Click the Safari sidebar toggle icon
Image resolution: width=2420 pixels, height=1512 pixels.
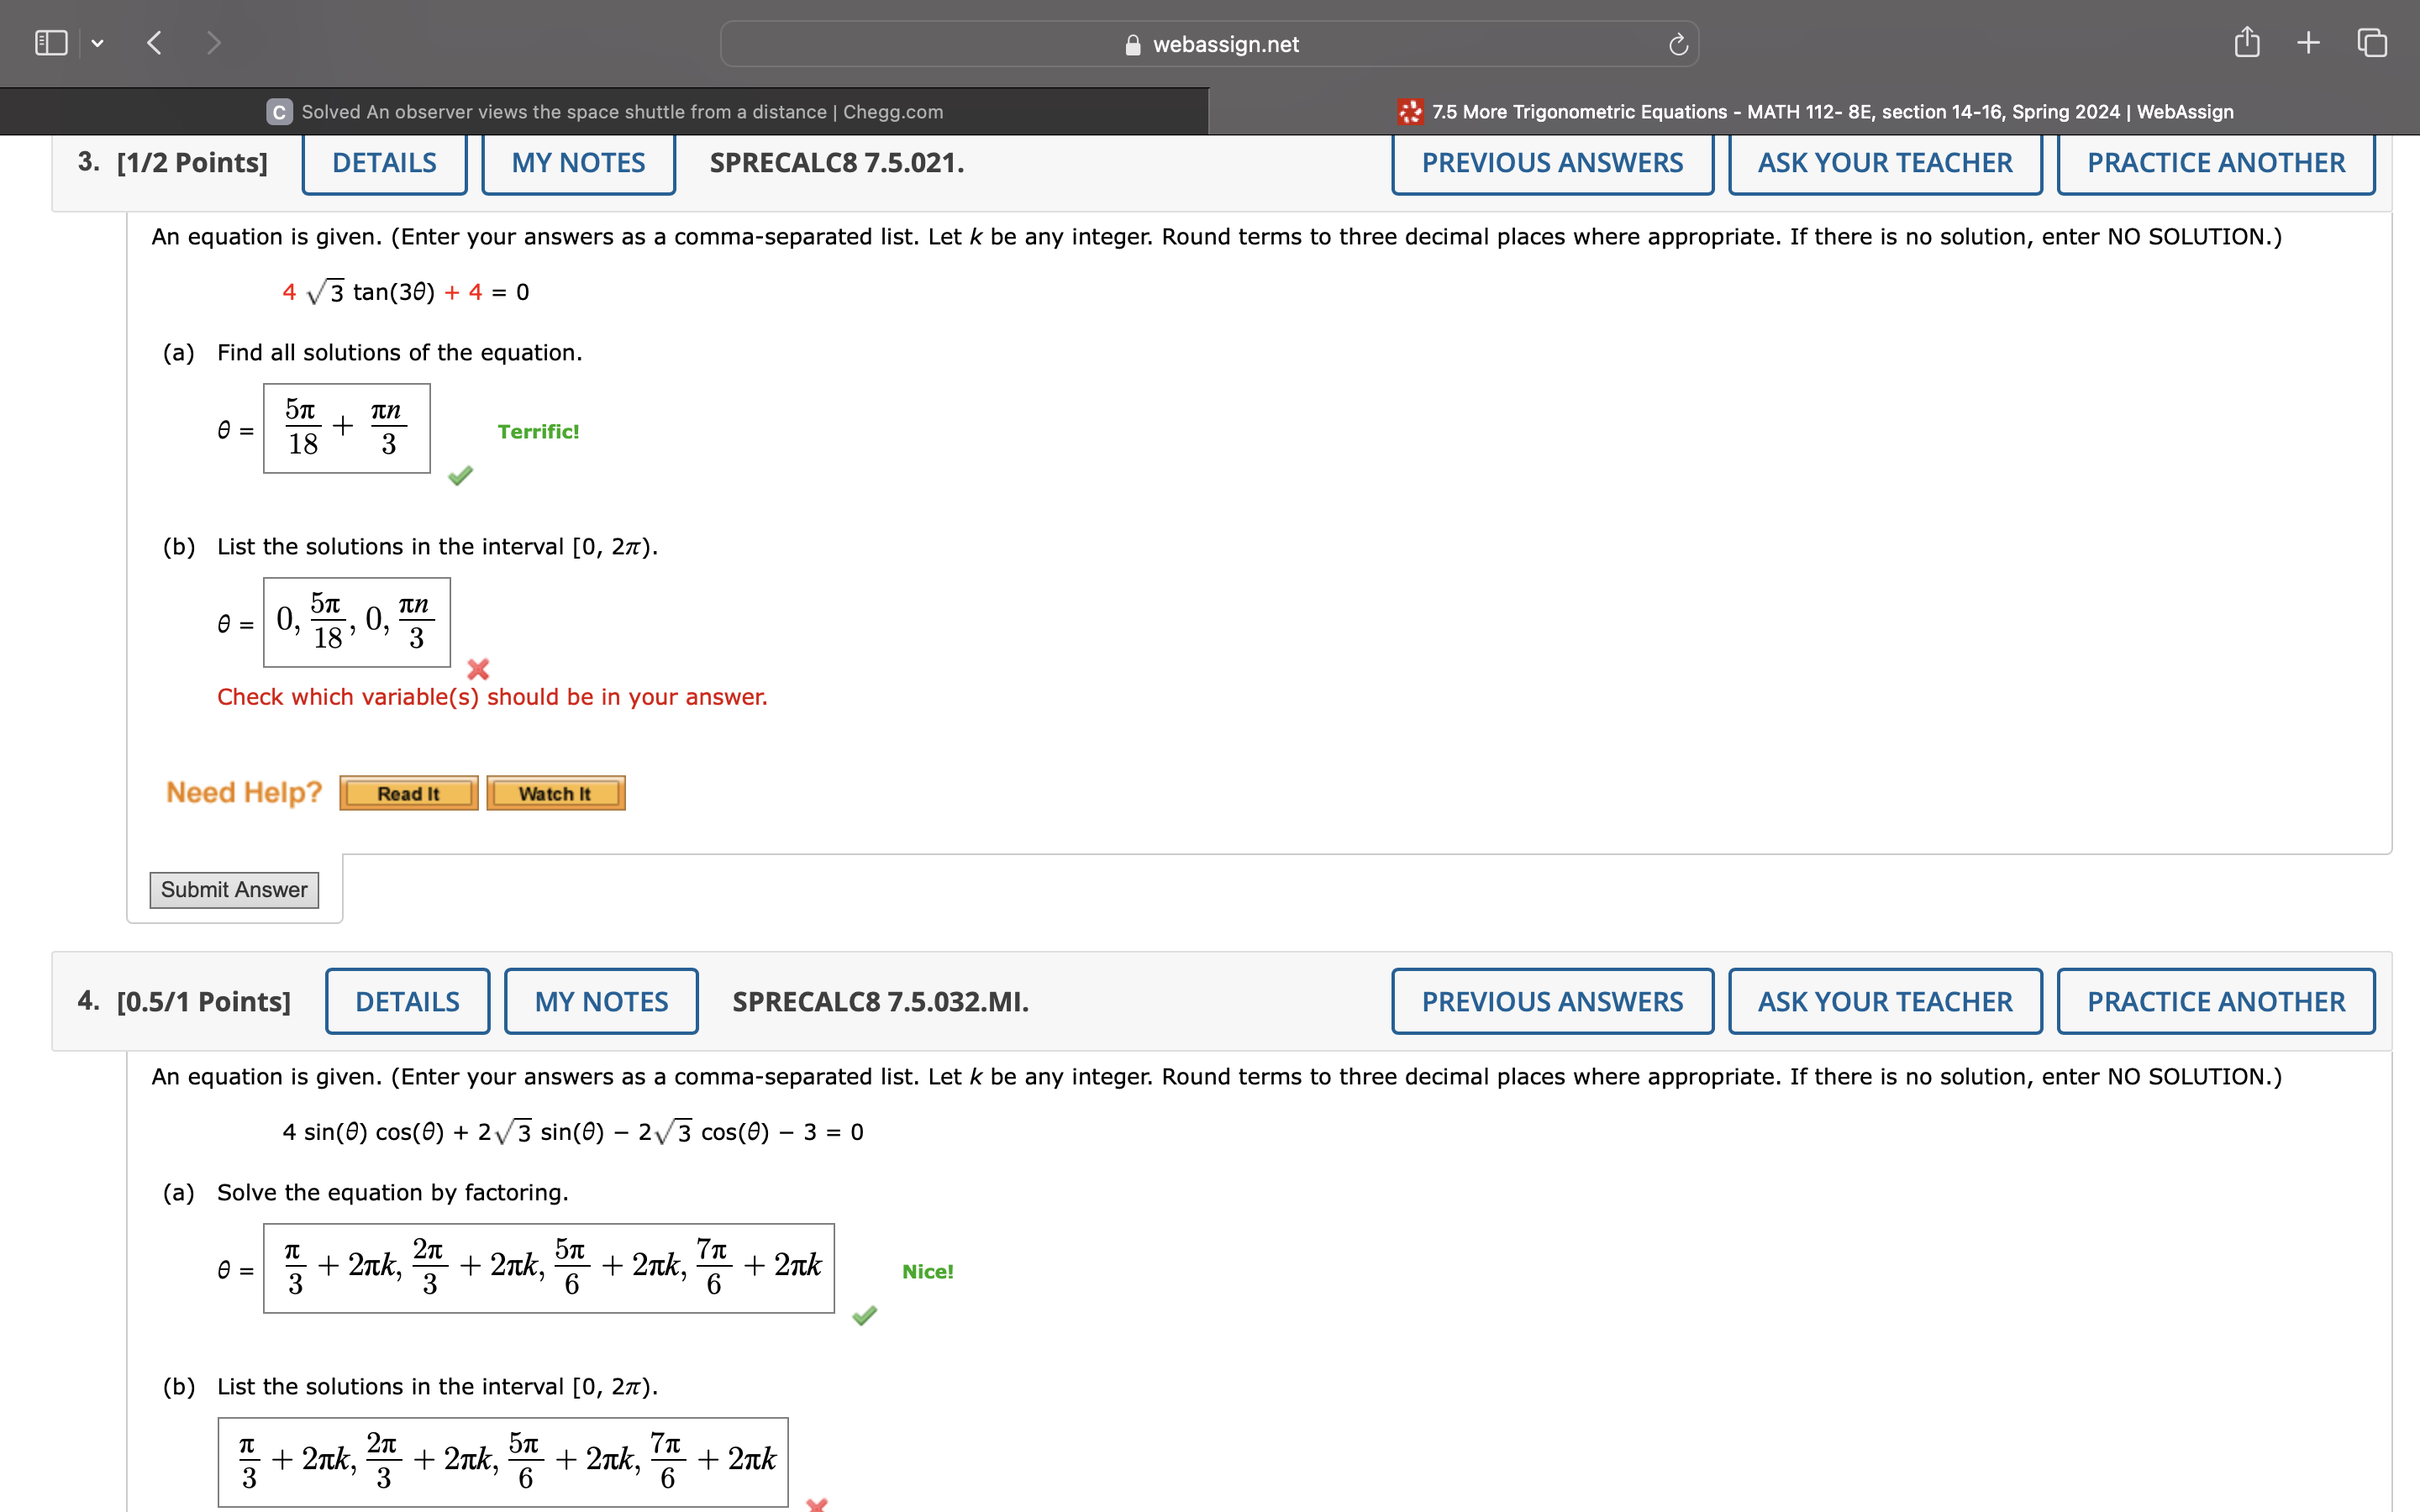point(50,43)
